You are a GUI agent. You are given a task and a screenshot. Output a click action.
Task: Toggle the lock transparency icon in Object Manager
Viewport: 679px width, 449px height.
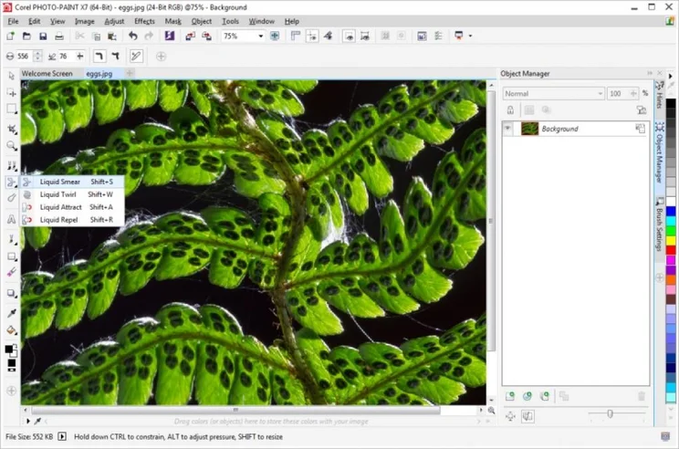pos(510,110)
